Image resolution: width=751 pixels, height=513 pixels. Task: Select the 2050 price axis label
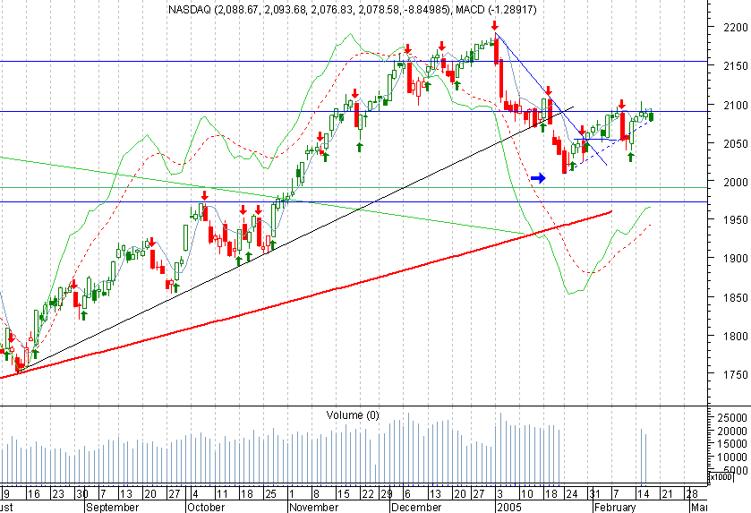pos(735,143)
